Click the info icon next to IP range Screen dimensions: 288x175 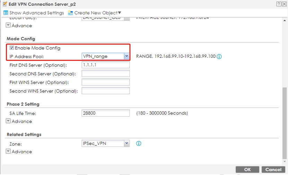[219, 56]
